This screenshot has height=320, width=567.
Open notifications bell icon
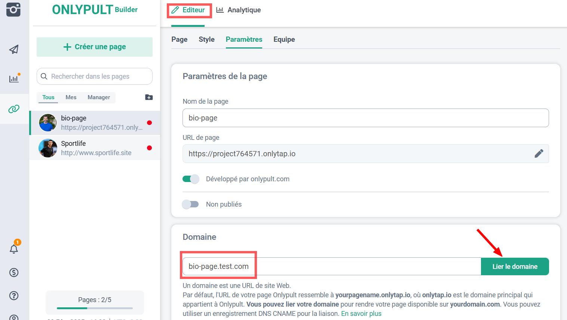(x=14, y=249)
